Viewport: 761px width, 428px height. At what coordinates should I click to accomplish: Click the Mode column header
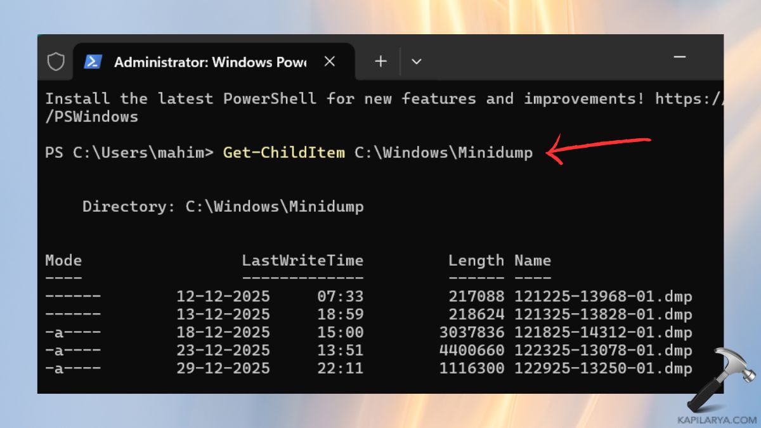(63, 260)
